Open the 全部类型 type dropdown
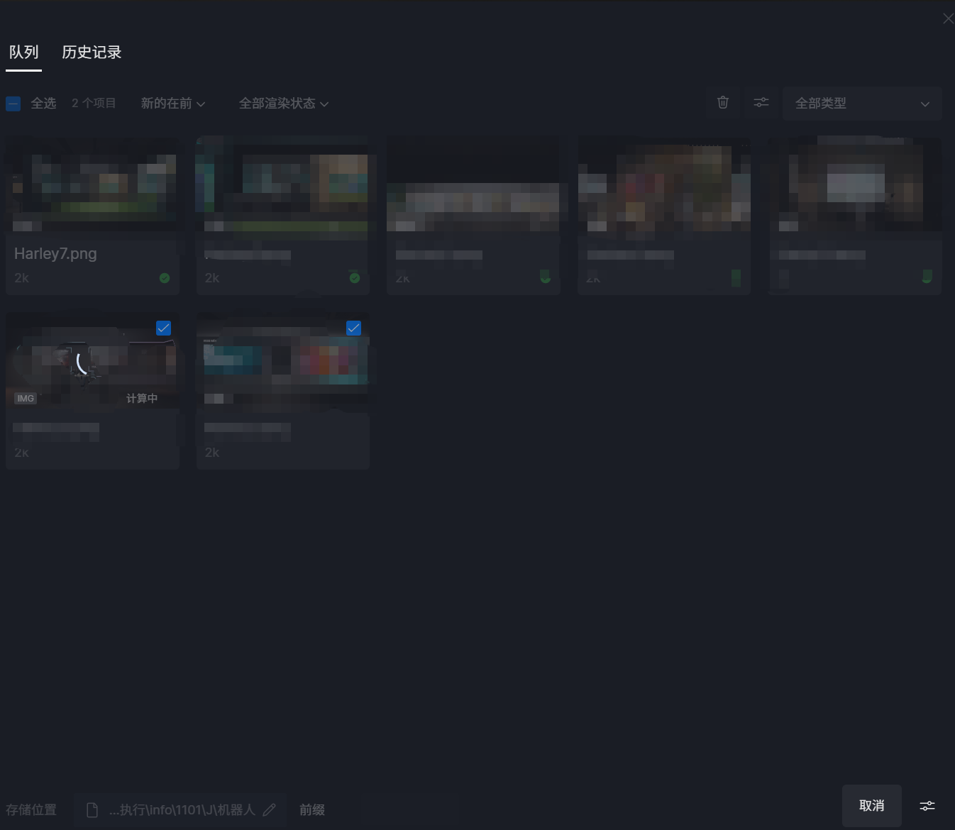The image size is (955, 830). coord(861,104)
